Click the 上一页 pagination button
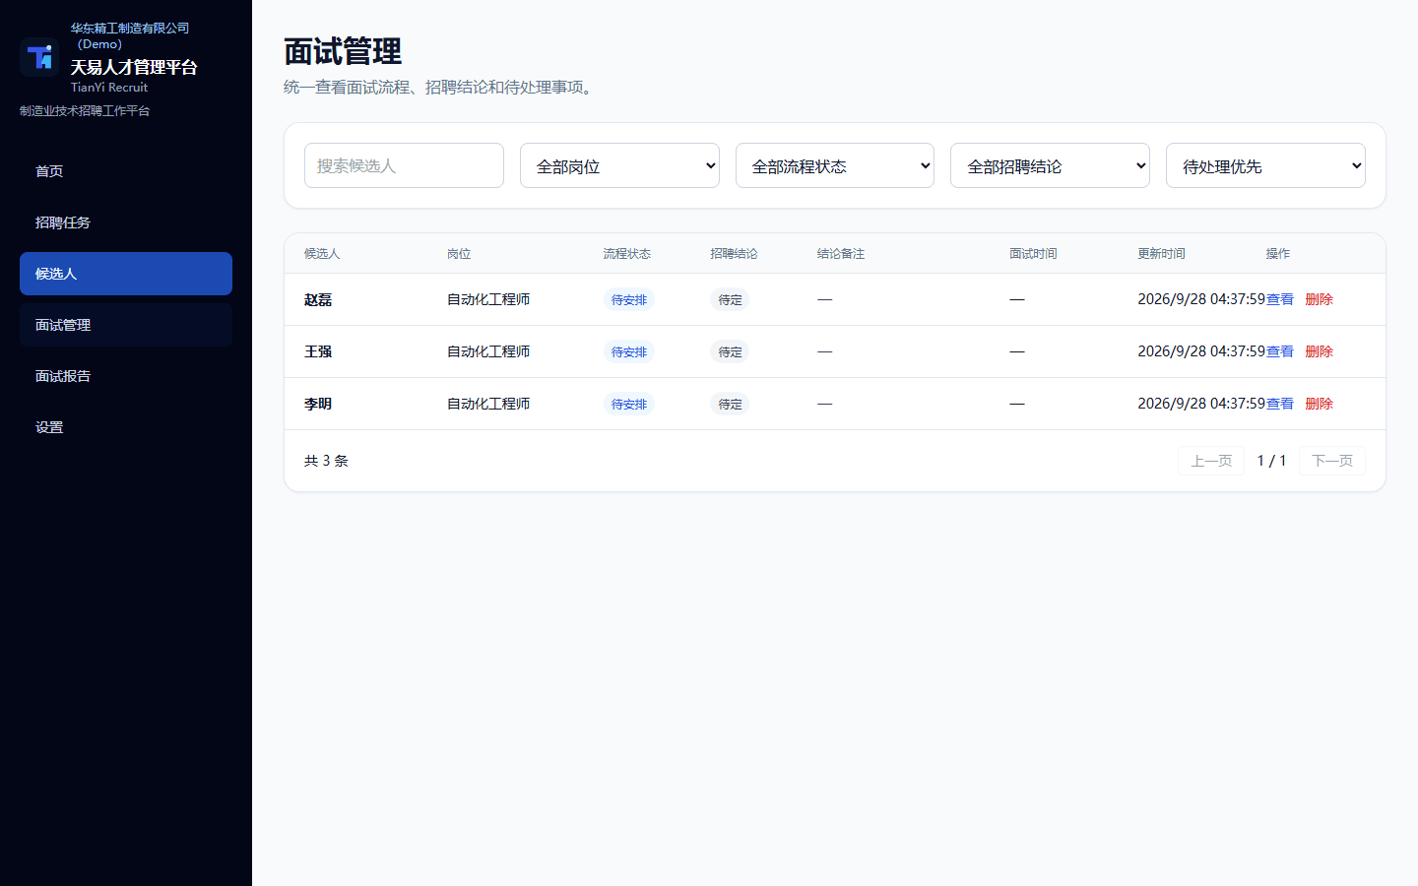This screenshot has width=1418, height=886. point(1211,461)
